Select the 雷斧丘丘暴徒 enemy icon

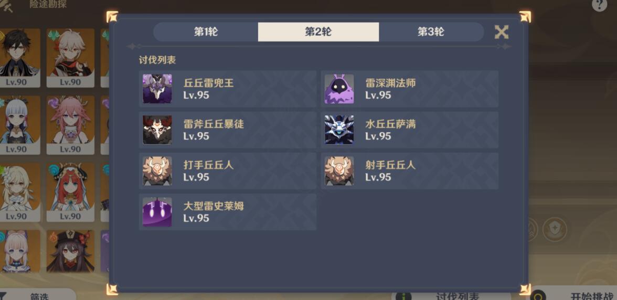point(157,130)
